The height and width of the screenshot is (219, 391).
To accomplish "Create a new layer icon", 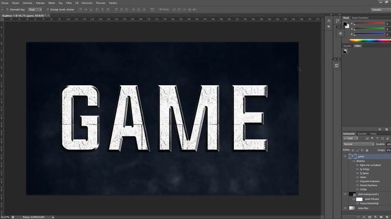I will (387, 217).
